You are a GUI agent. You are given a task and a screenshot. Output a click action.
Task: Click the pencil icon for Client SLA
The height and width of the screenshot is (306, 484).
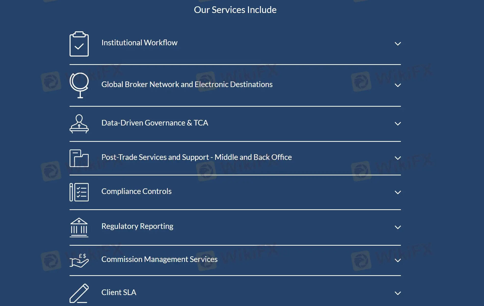tap(79, 293)
